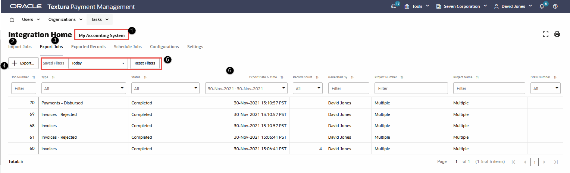Select job number 68 cell
This screenshot has width=570, height=173.
23,126
